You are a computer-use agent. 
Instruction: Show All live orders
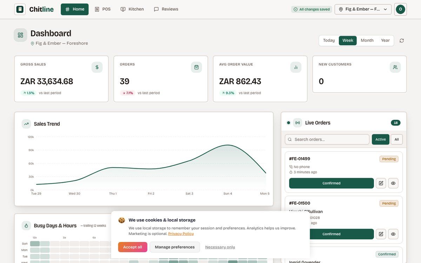click(x=397, y=140)
